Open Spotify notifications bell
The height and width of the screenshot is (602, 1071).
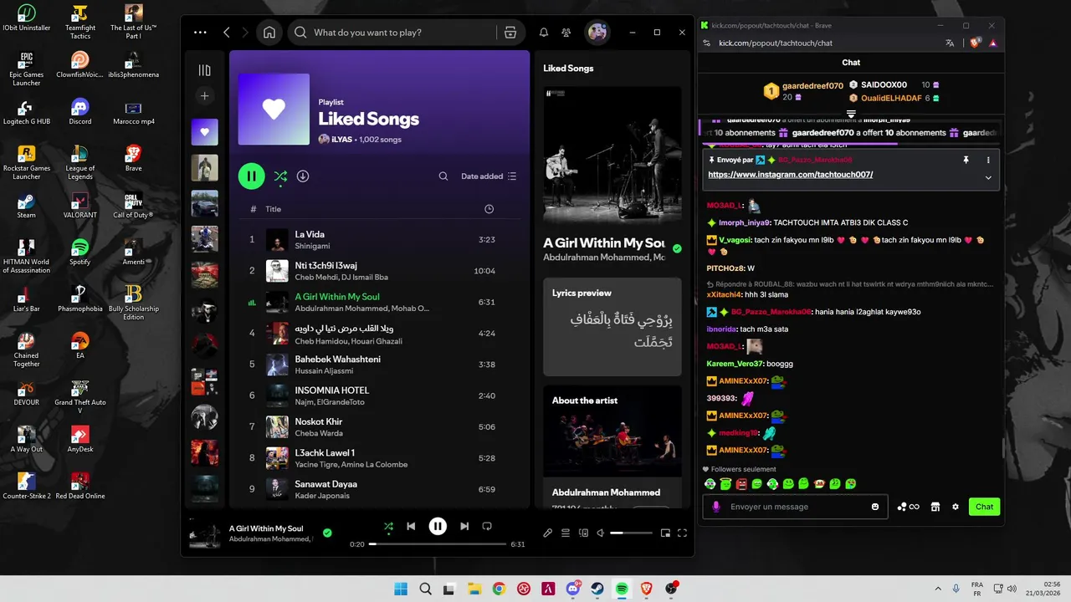pyautogui.click(x=544, y=33)
